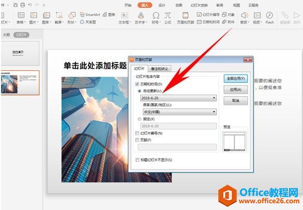303x210 pixels.
Task: Insert a picture using 图片 icon
Action: [34, 15]
